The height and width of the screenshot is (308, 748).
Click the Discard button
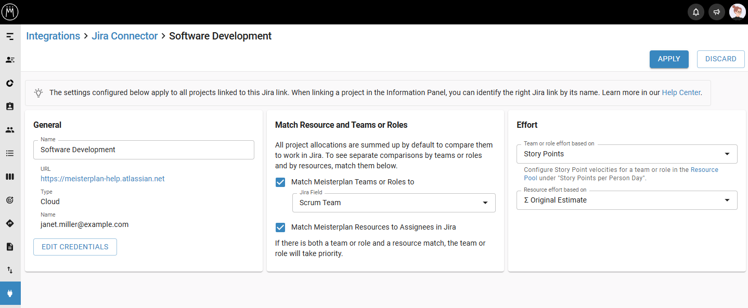tap(720, 59)
